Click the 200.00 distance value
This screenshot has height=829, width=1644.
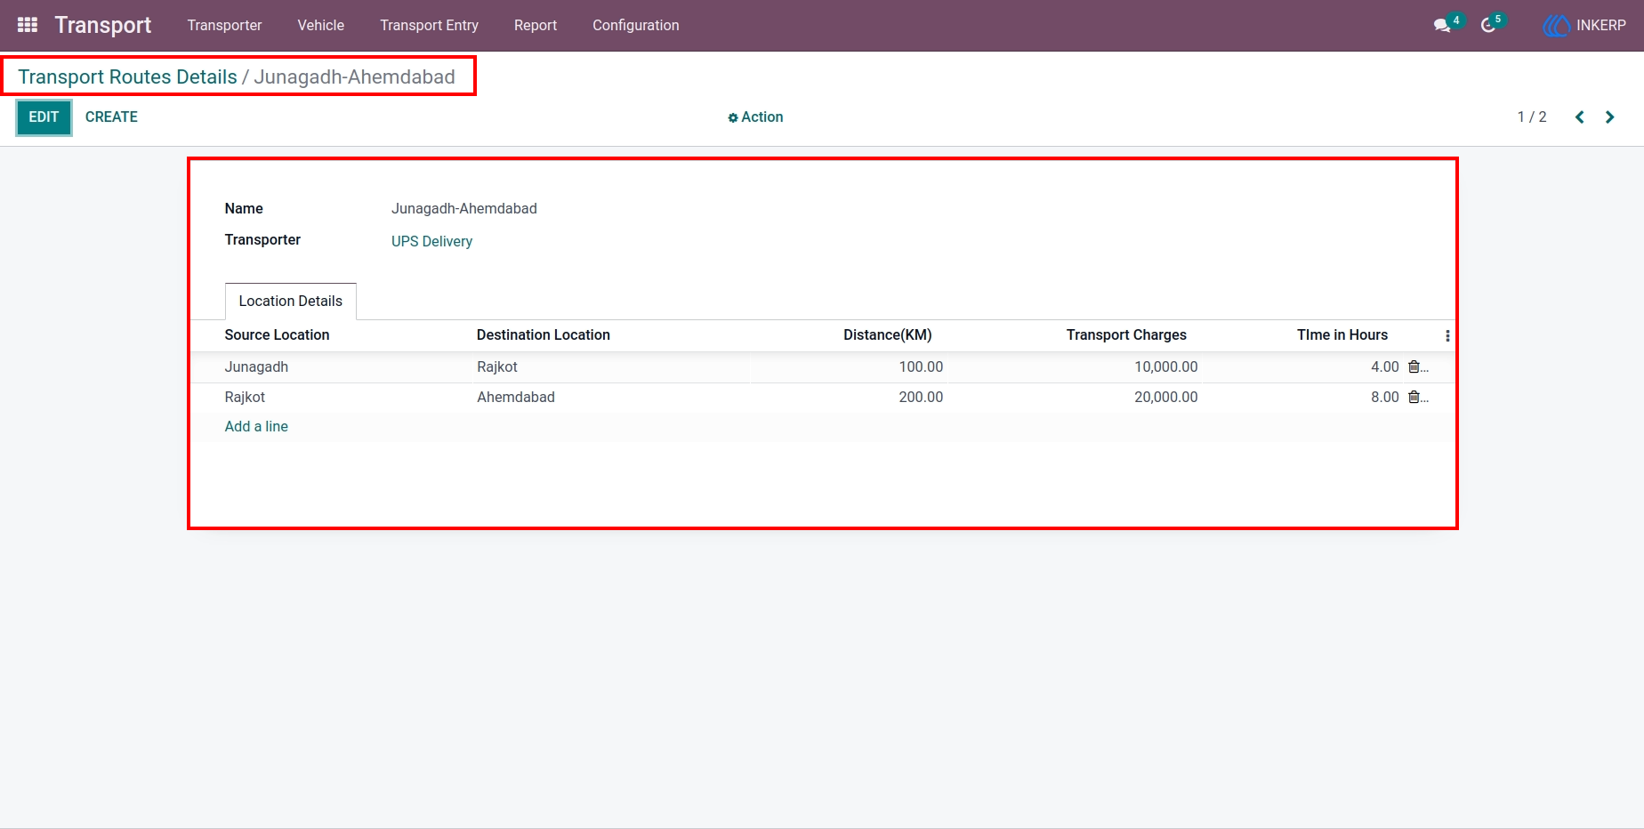[x=921, y=398]
